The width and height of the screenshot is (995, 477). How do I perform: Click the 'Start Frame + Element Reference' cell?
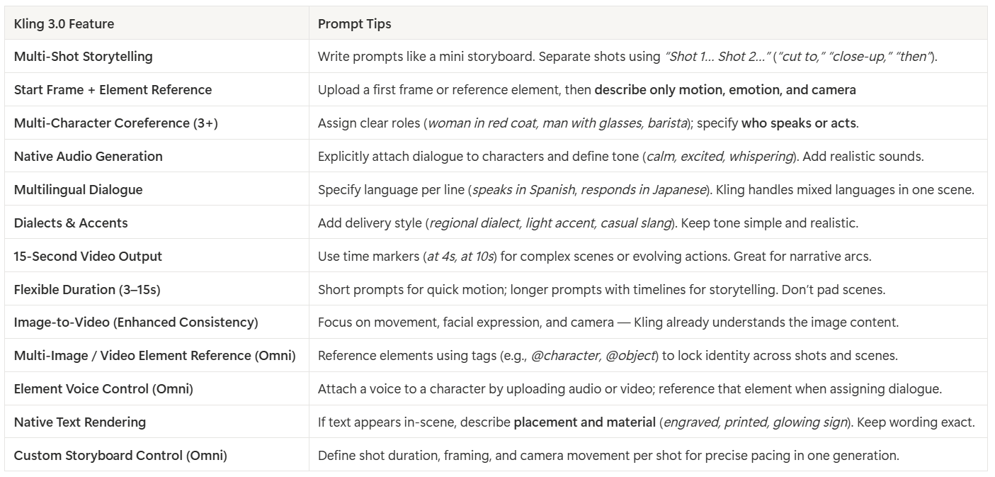pyautogui.click(x=113, y=90)
